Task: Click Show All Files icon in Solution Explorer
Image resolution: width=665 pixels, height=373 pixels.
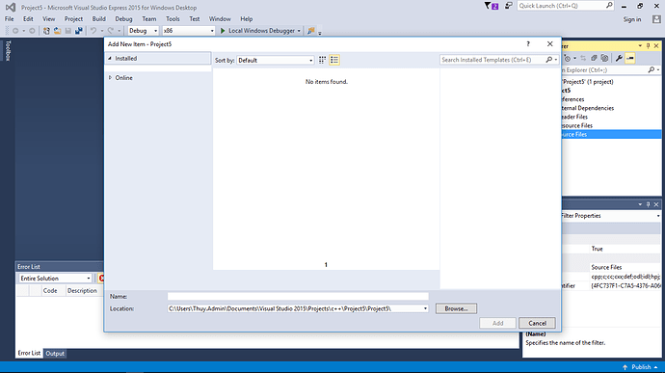Action: [x=605, y=58]
